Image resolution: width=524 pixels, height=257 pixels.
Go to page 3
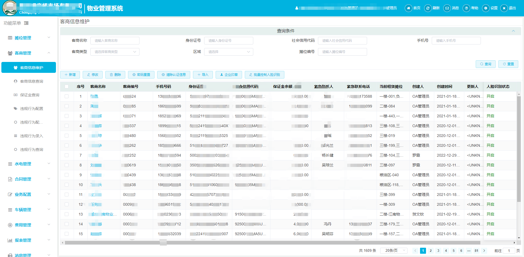(438, 251)
